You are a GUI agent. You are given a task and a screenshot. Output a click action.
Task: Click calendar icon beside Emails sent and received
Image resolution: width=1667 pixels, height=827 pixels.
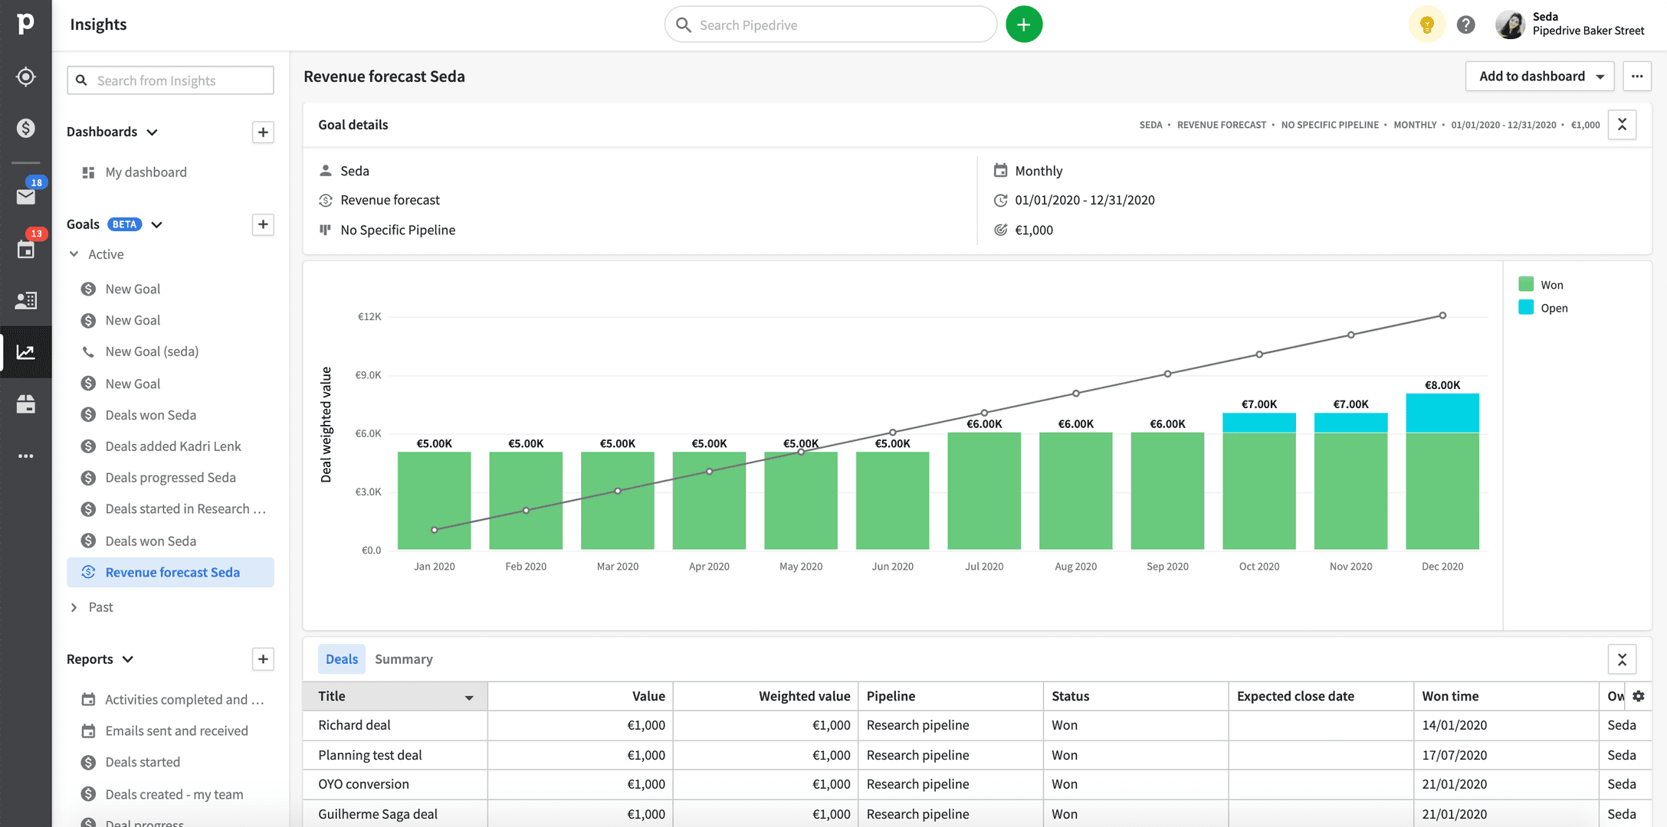tap(88, 731)
